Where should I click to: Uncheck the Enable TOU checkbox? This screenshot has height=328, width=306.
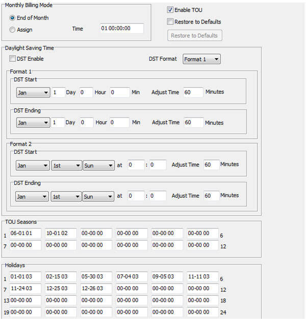(170, 10)
